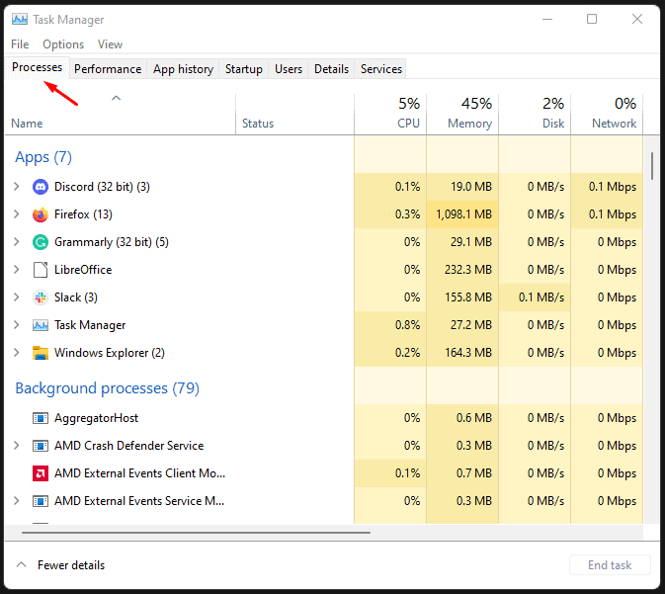Switch to the Performance tab

[108, 69]
